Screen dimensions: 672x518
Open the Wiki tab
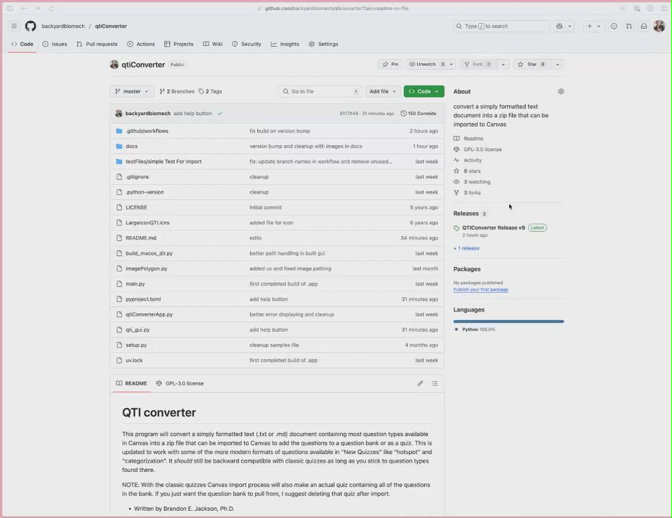[212, 44]
